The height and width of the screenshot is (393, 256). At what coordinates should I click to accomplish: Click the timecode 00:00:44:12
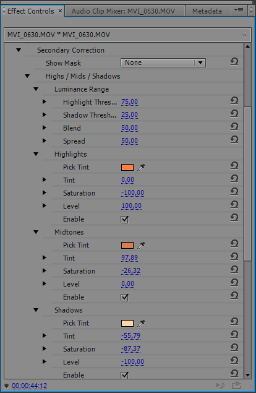coord(29,386)
